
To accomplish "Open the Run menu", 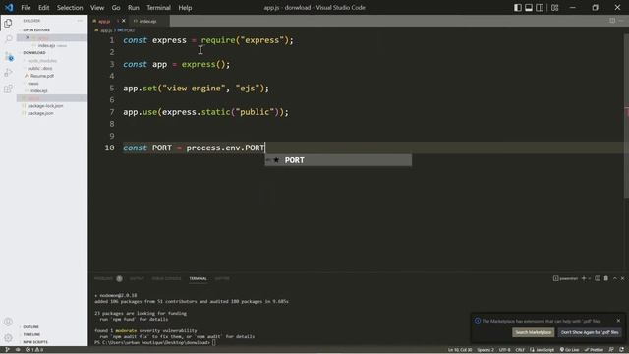I will (x=134, y=8).
